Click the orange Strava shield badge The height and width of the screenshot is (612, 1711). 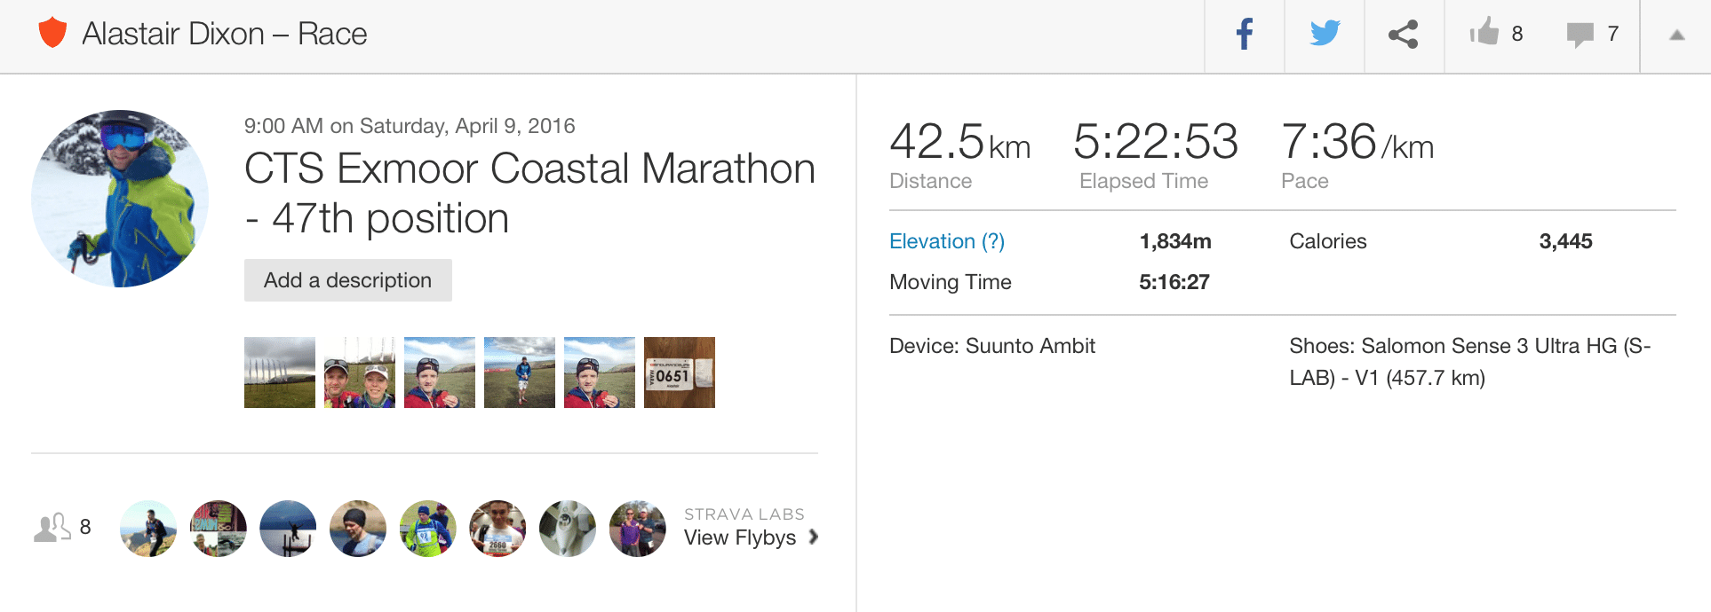click(53, 34)
